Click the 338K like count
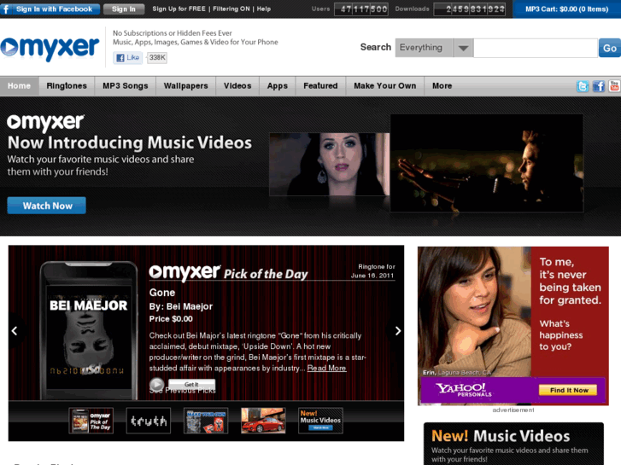621x465 pixels. tap(157, 58)
